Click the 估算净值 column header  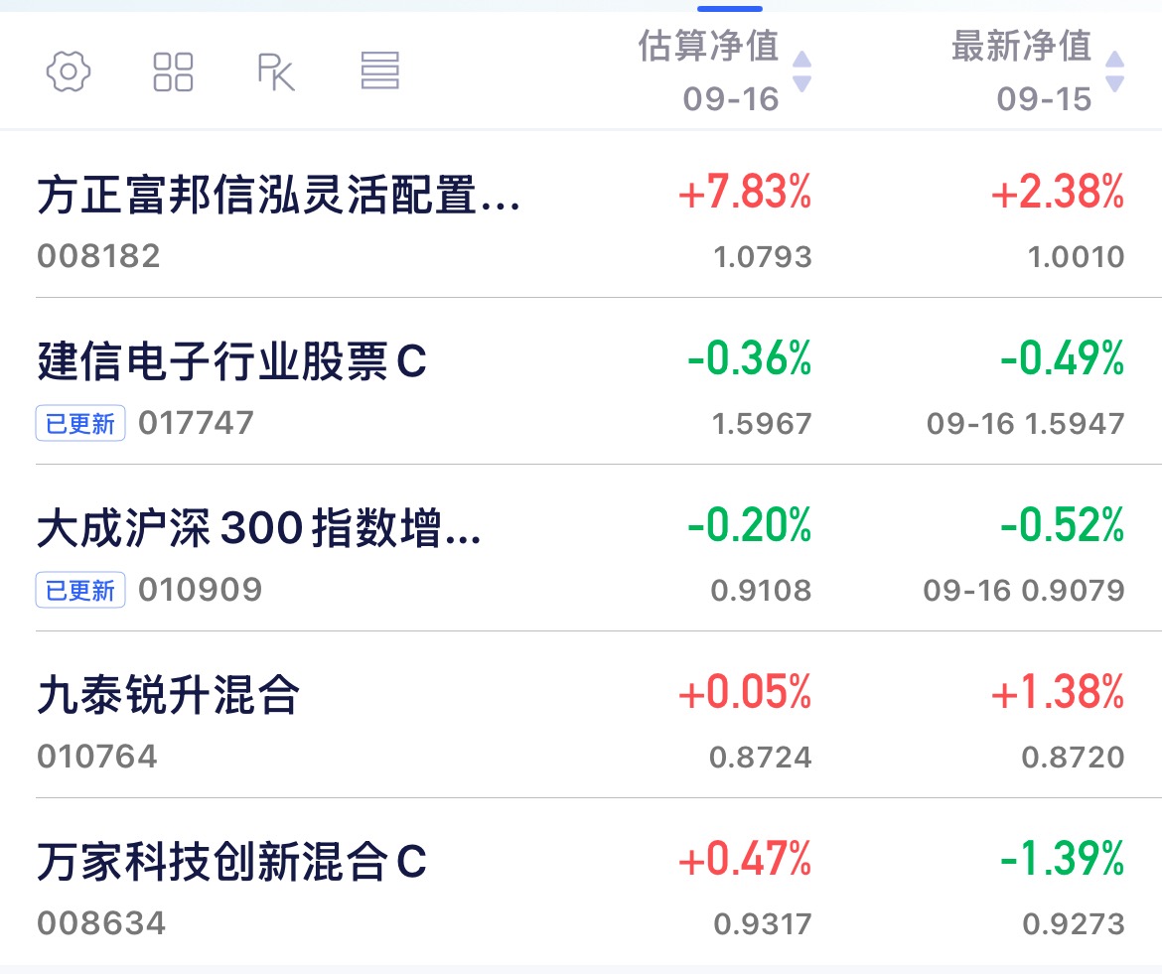tap(708, 47)
